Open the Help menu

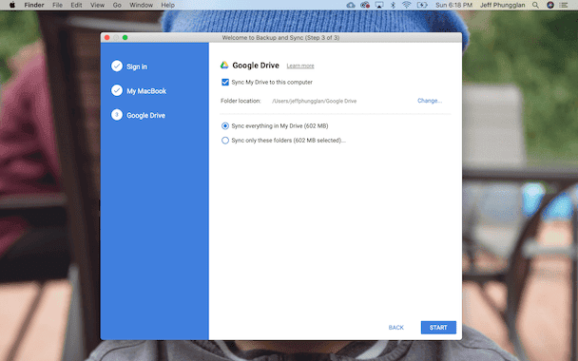167,5
